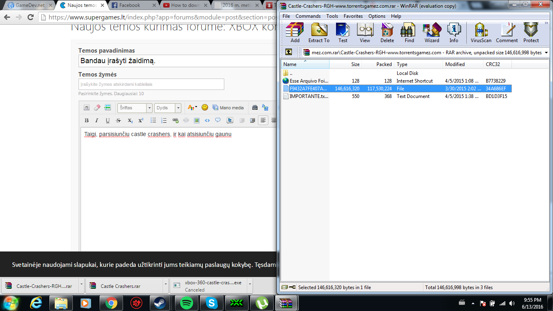553x311 pixels.
Task: Click the eraser remove-format icon
Action: pyautogui.click(x=97, y=107)
